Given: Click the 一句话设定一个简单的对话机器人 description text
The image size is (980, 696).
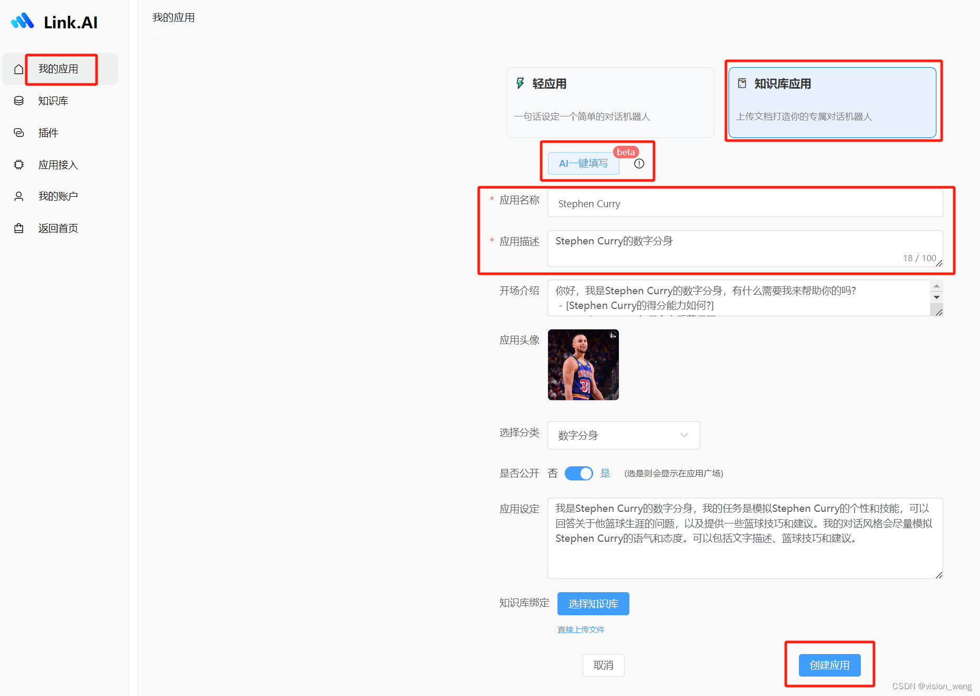Looking at the screenshot, I should tap(582, 116).
